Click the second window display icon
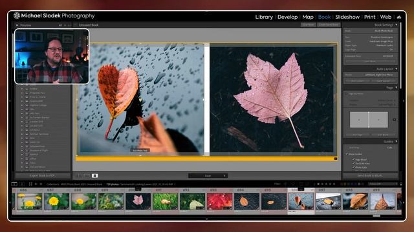 point(22,184)
